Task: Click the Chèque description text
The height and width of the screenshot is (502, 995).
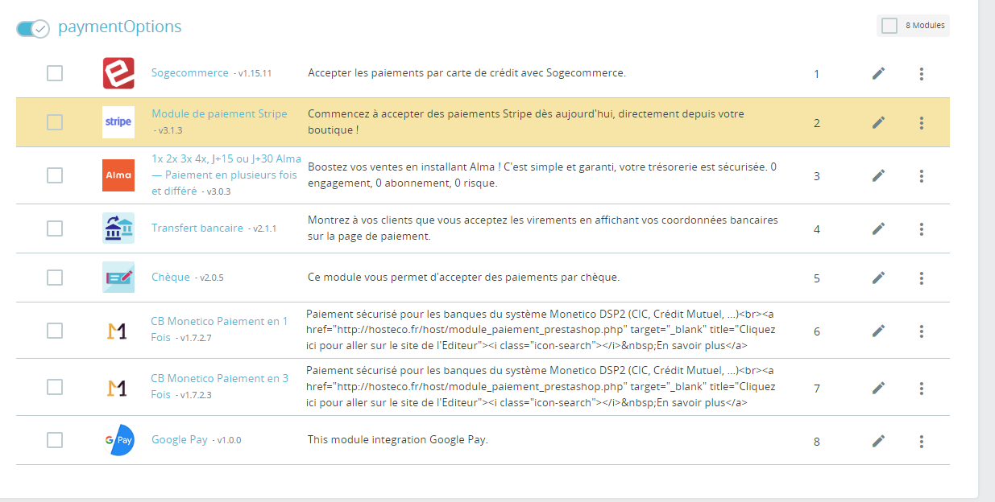Action: pyautogui.click(x=463, y=277)
